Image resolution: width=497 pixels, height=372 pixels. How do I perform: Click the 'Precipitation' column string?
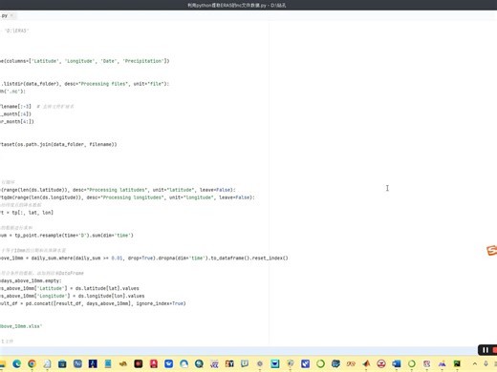point(143,61)
